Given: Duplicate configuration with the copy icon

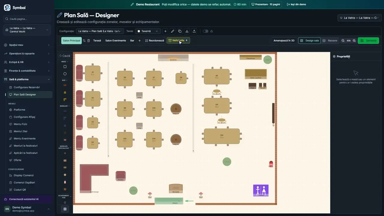Looking at the screenshot, I should 180,31.
